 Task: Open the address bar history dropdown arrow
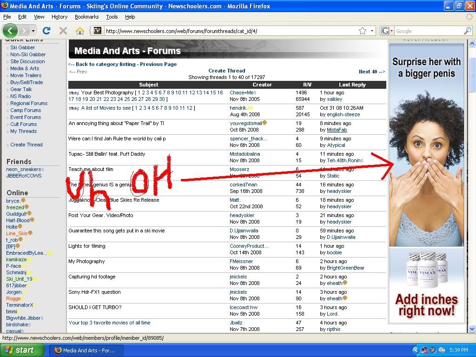[372, 31]
